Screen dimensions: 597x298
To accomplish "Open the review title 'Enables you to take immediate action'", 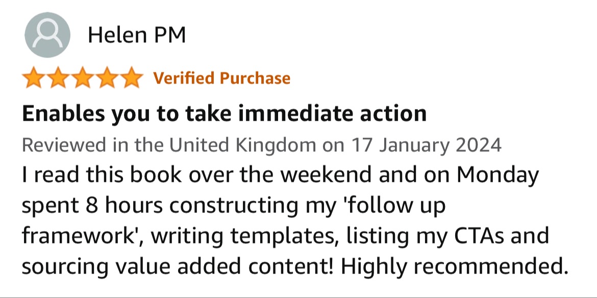I will point(223,113).
